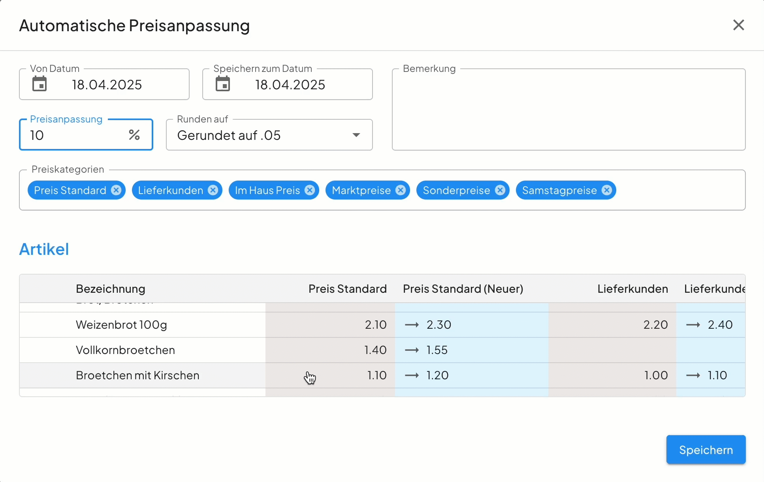Remove the Im Haus Preis category
The width and height of the screenshot is (764, 482).
click(309, 190)
